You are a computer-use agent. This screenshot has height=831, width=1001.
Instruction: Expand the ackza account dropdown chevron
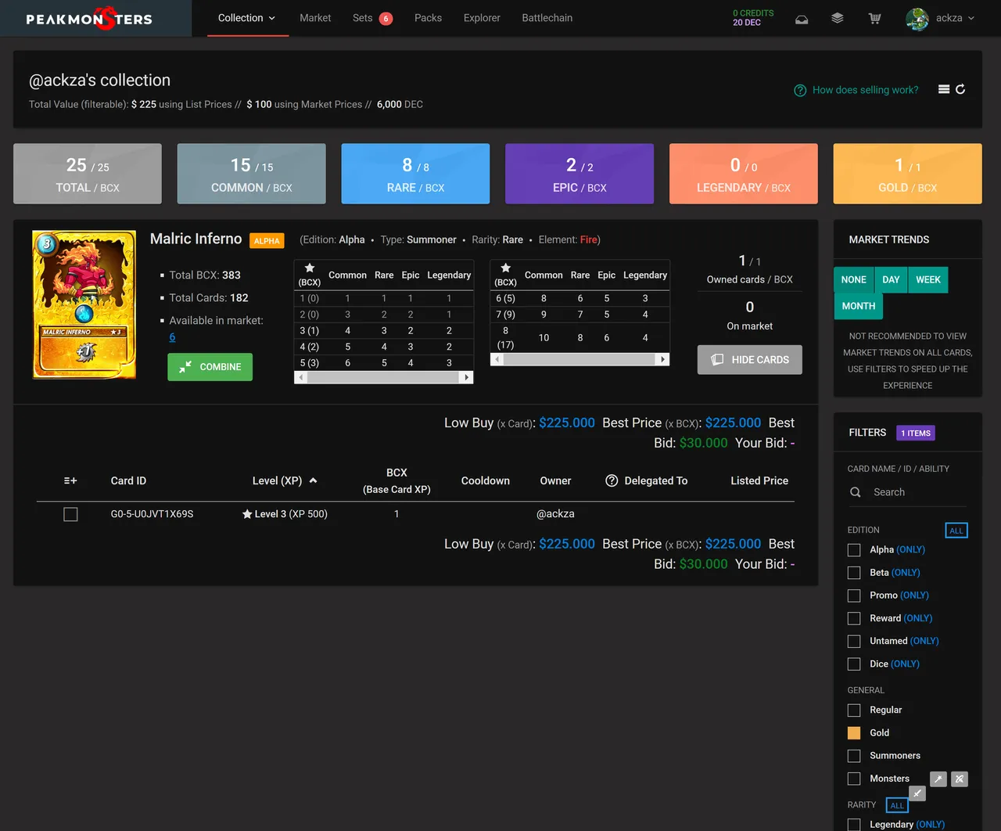[971, 18]
